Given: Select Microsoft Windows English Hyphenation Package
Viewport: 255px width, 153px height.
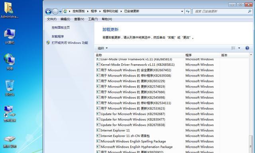Looking at the screenshot, I should 137,147.
